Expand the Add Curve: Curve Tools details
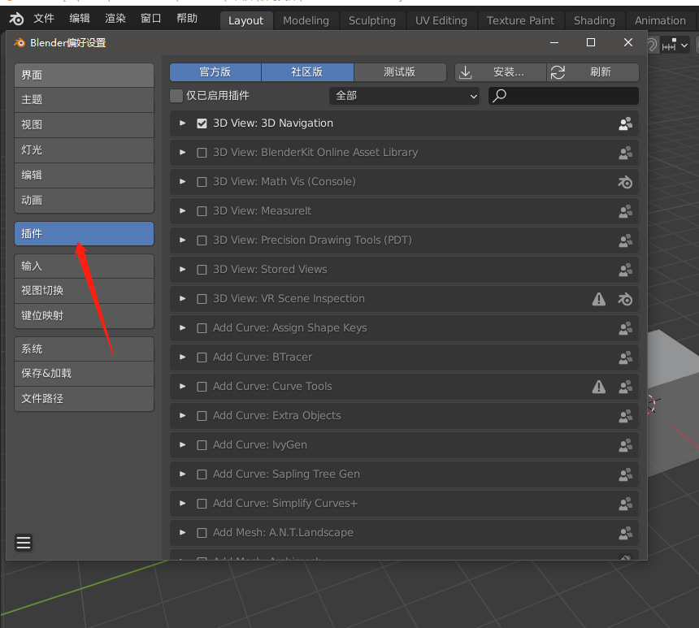 182,387
